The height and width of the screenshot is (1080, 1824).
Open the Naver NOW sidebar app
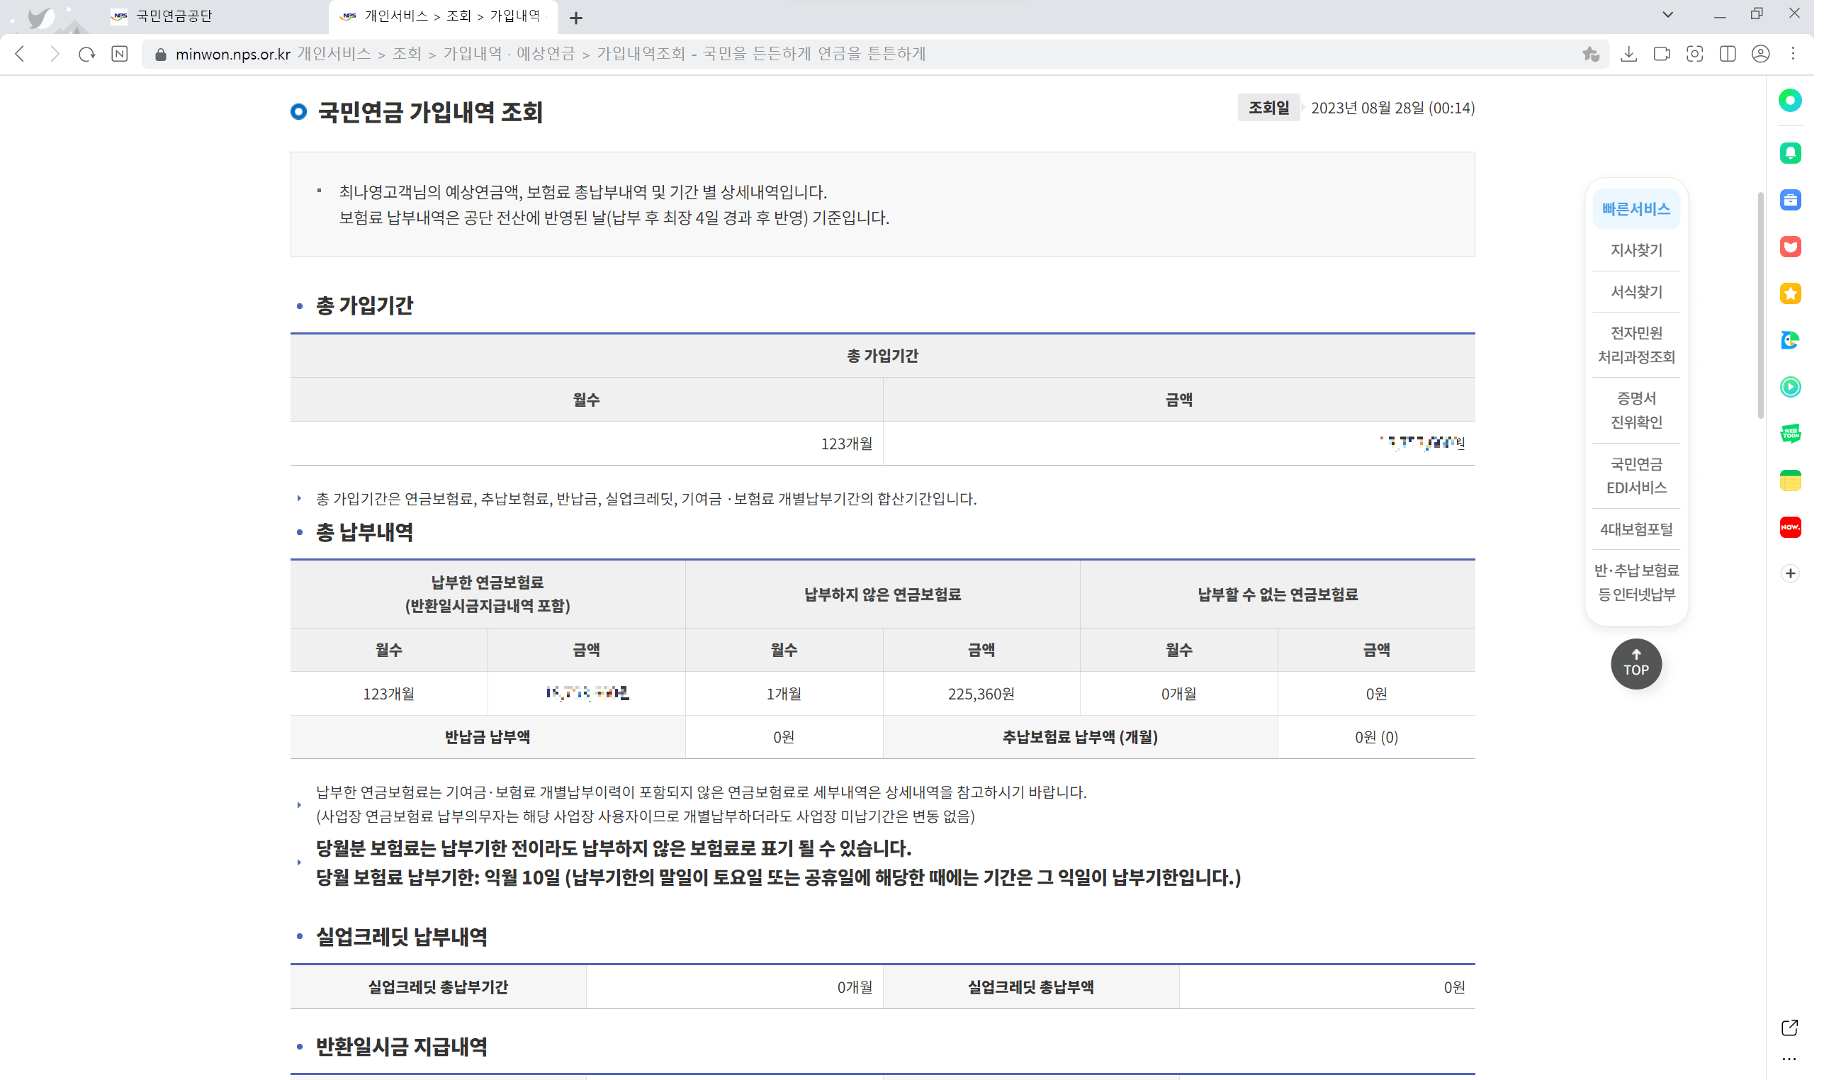click(1791, 527)
